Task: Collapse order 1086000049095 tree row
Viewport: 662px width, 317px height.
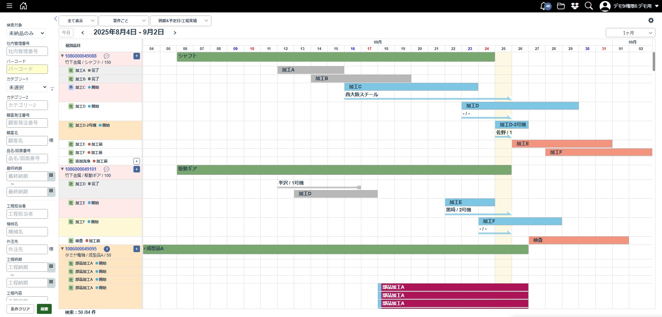Action: pos(62,249)
